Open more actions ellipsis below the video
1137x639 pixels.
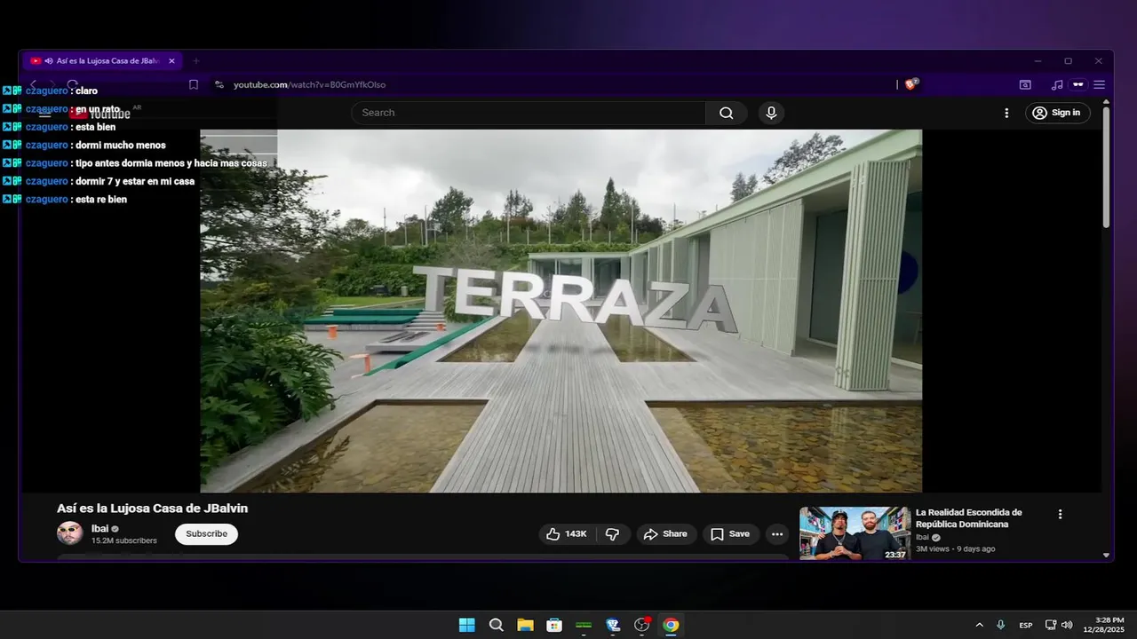(777, 534)
